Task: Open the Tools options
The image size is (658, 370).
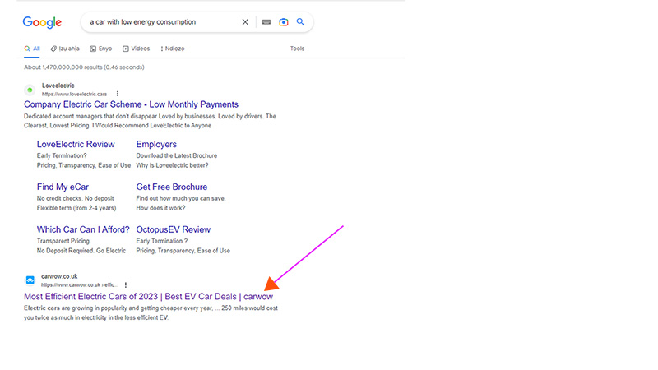Action: (297, 49)
